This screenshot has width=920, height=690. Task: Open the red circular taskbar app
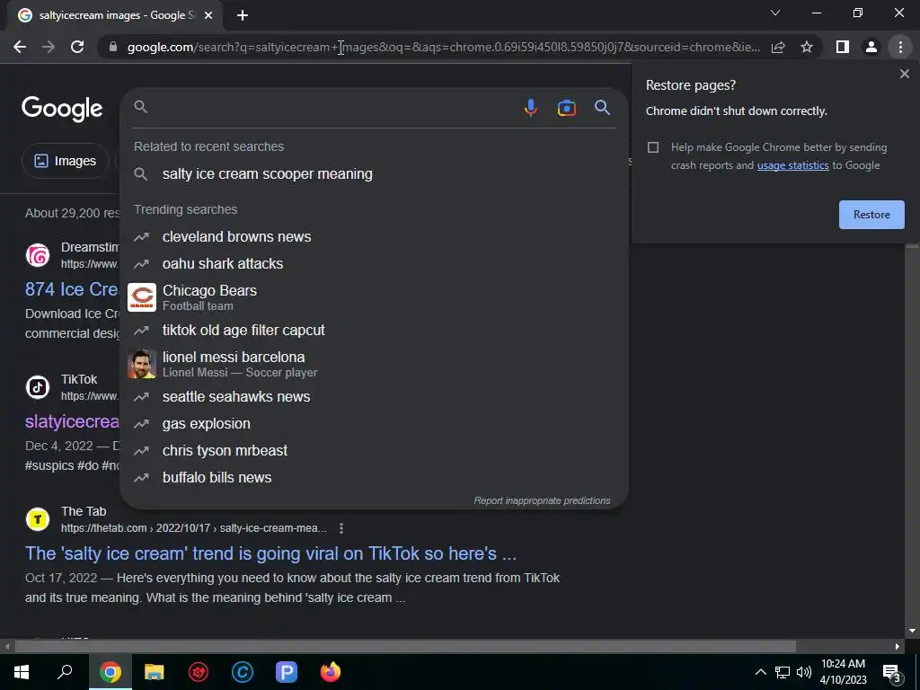pyautogui.click(x=199, y=672)
